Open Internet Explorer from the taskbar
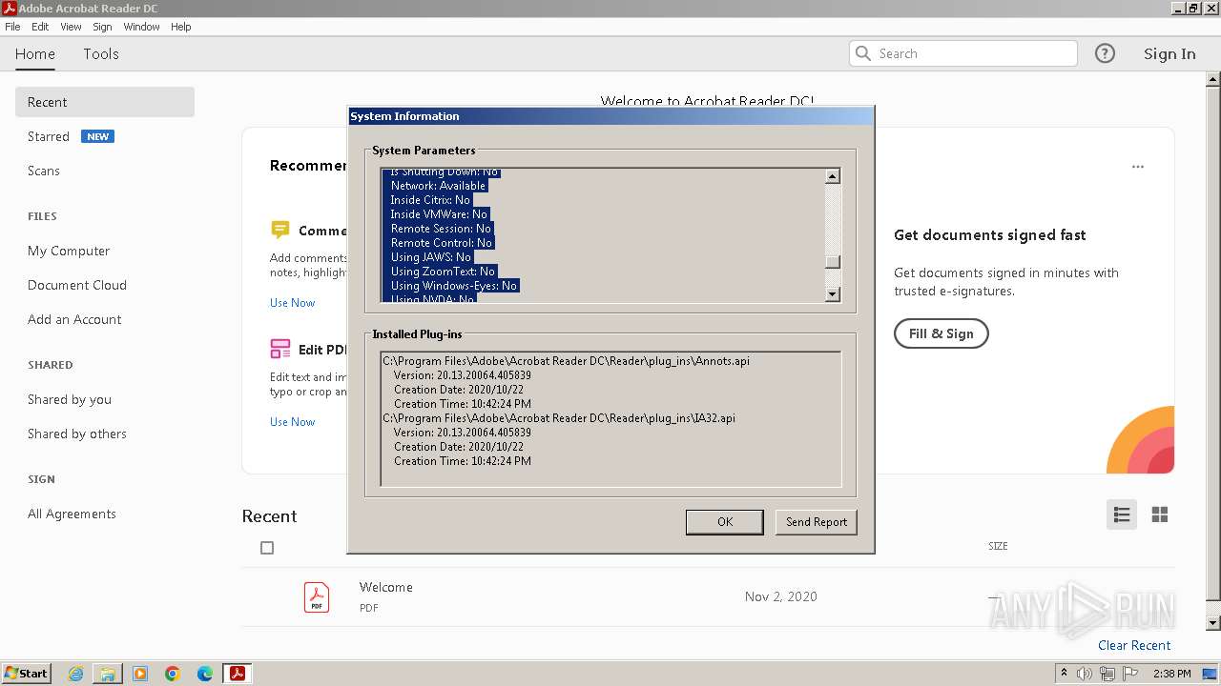 click(75, 674)
